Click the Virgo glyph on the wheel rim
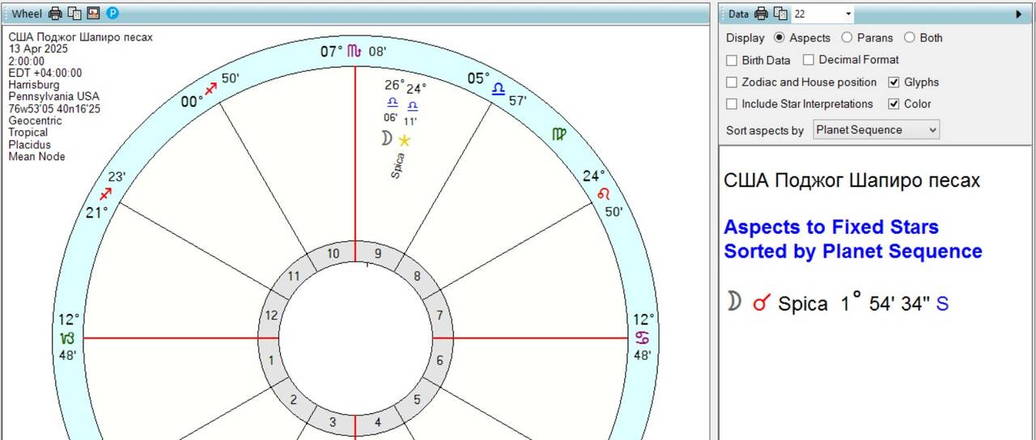This screenshot has height=440, width=1036. pos(558,134)
